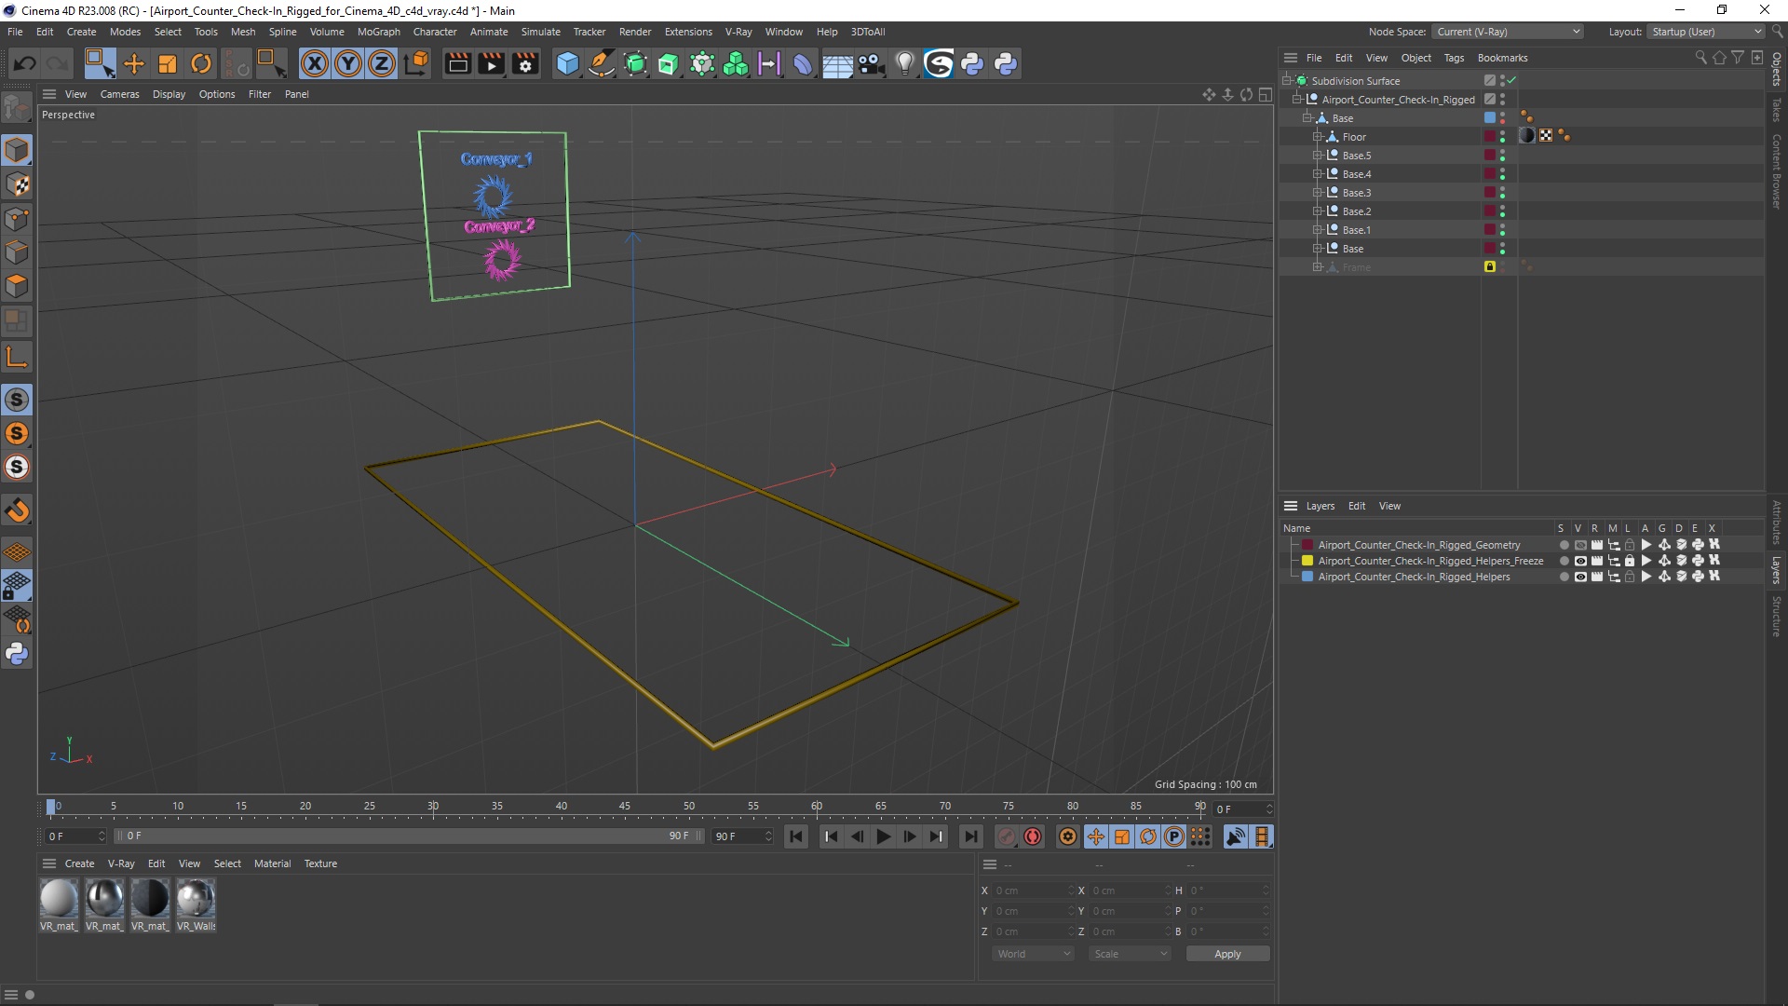Image resolution: width=1788 pixels, height=1006 pixels.
Task: Open the Simulate menu
Action: point(540,32)
